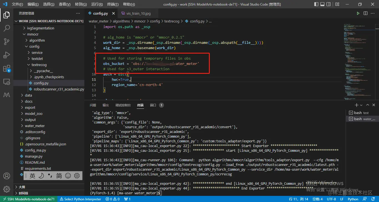Open the terminal launch profile dropdown

pos(361,105)
